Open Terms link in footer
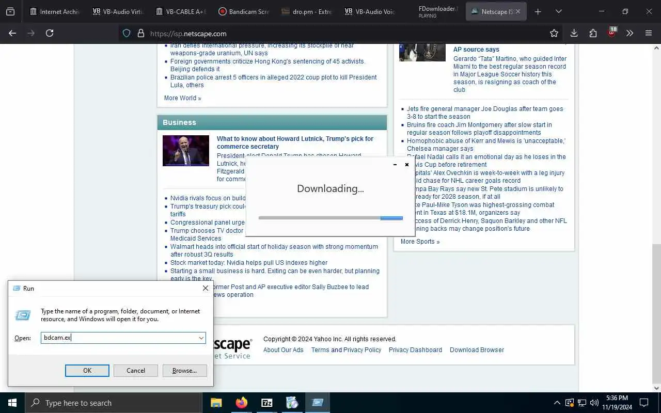Screen dimensions: 661x413 coord(320,350)
